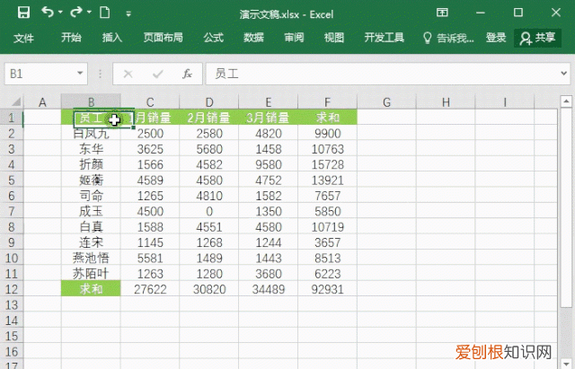575x369 pixels.
Task: Click cell containing 东华
Action: tap(91, 149)
